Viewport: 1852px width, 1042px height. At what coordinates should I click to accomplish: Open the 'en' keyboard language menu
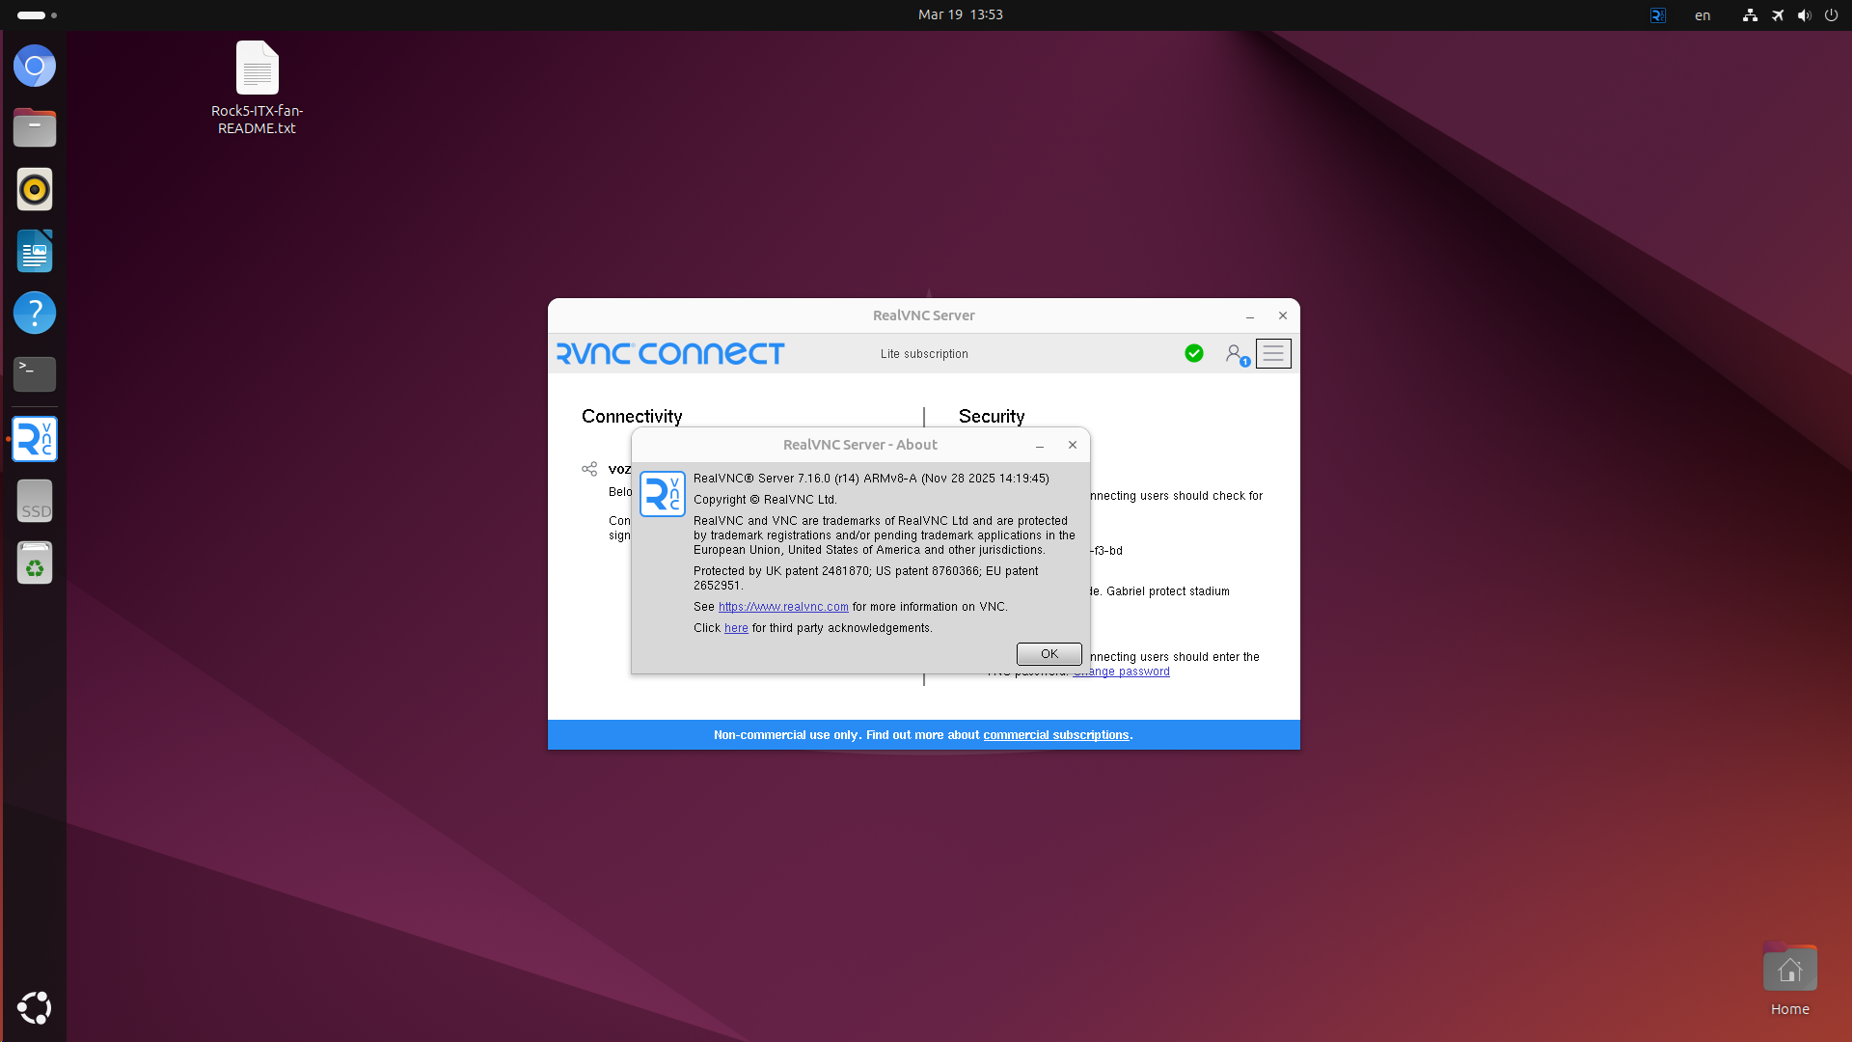[1702, 15]
